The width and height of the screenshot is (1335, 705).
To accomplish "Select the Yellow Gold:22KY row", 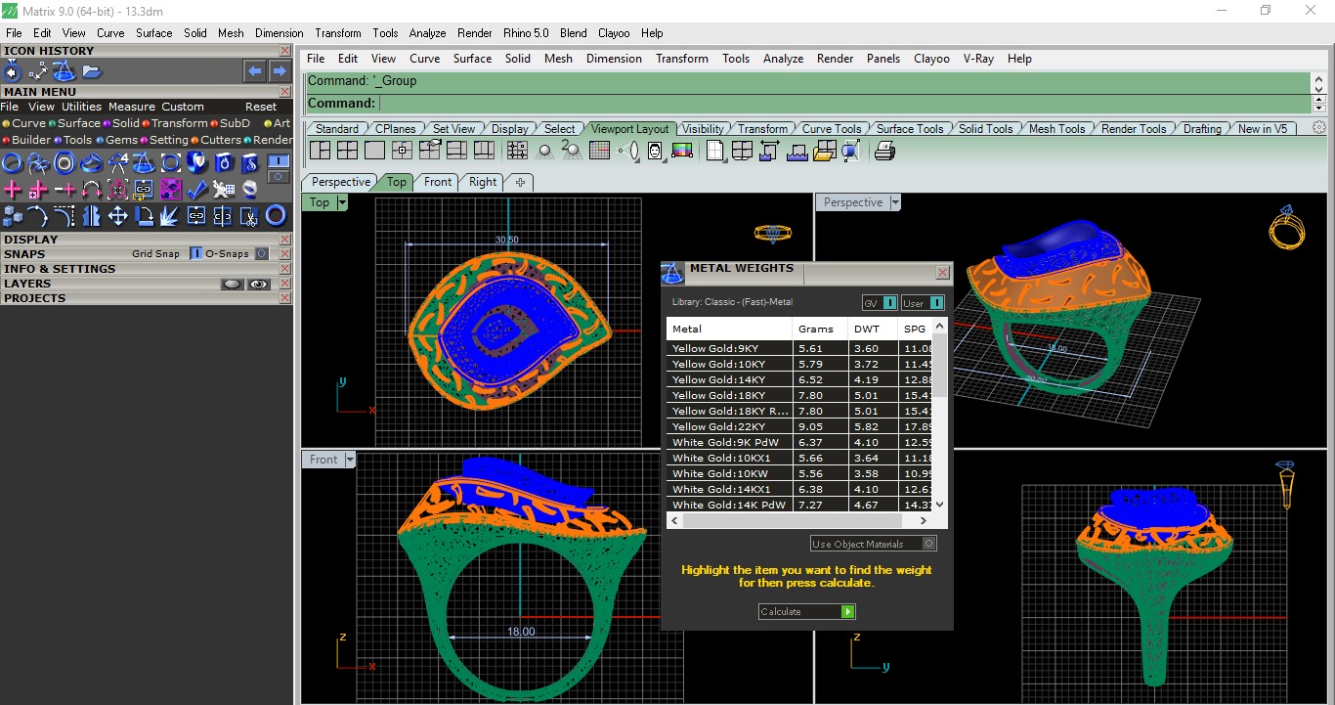I will coord(799,426).
